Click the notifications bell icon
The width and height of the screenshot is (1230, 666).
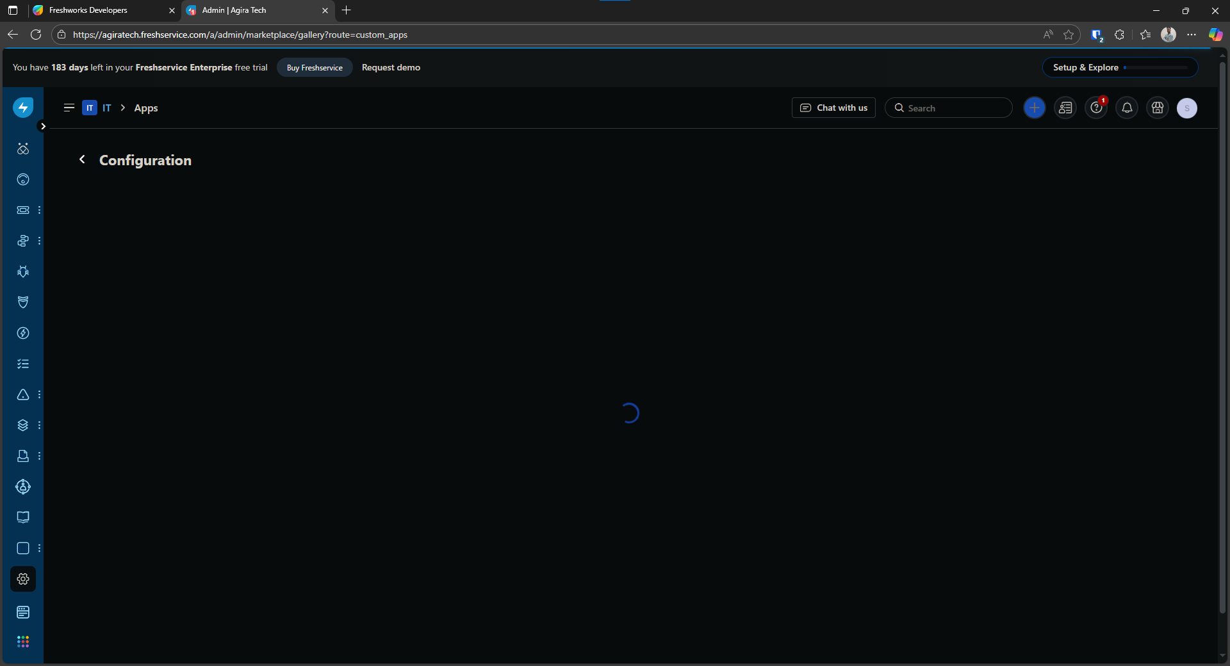[x=1127, y=108]
